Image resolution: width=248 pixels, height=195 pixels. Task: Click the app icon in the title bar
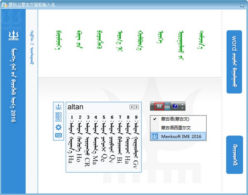click(x=5, y=4)
